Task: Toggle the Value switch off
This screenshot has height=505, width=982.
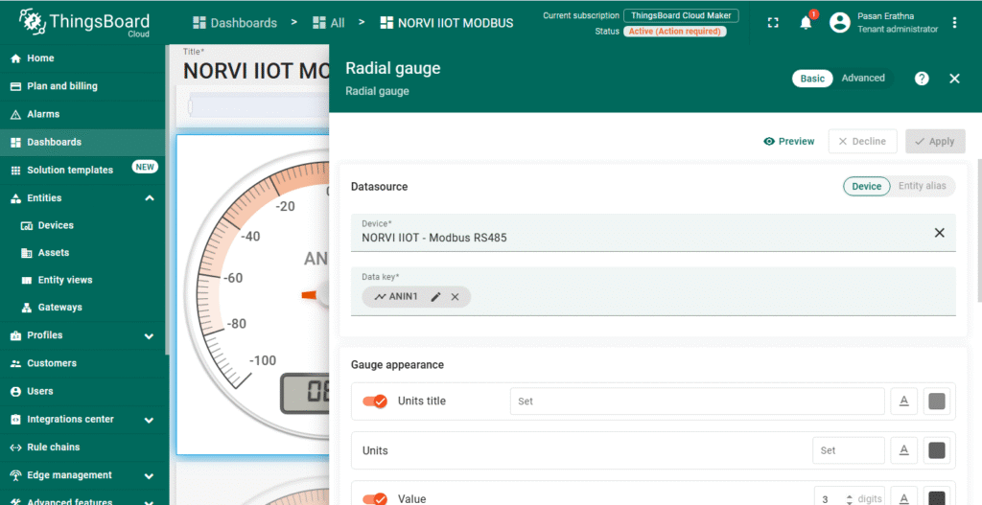Action: click(x=375, y=498)
